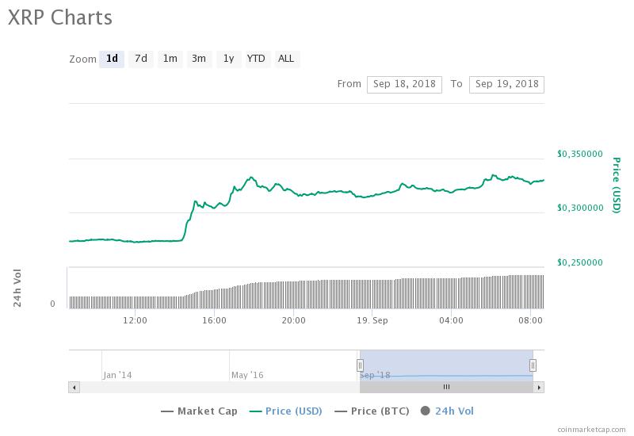Toggle the Price (USD) legend item

(288, 411)
